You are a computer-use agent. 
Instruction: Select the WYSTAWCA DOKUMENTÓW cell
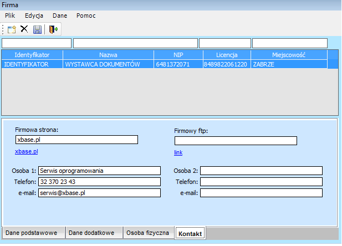click(x=108, y=64)
